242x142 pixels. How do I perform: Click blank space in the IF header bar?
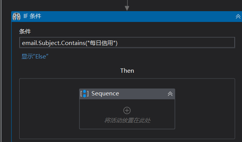pyautogui.click(x=138, y=17)
